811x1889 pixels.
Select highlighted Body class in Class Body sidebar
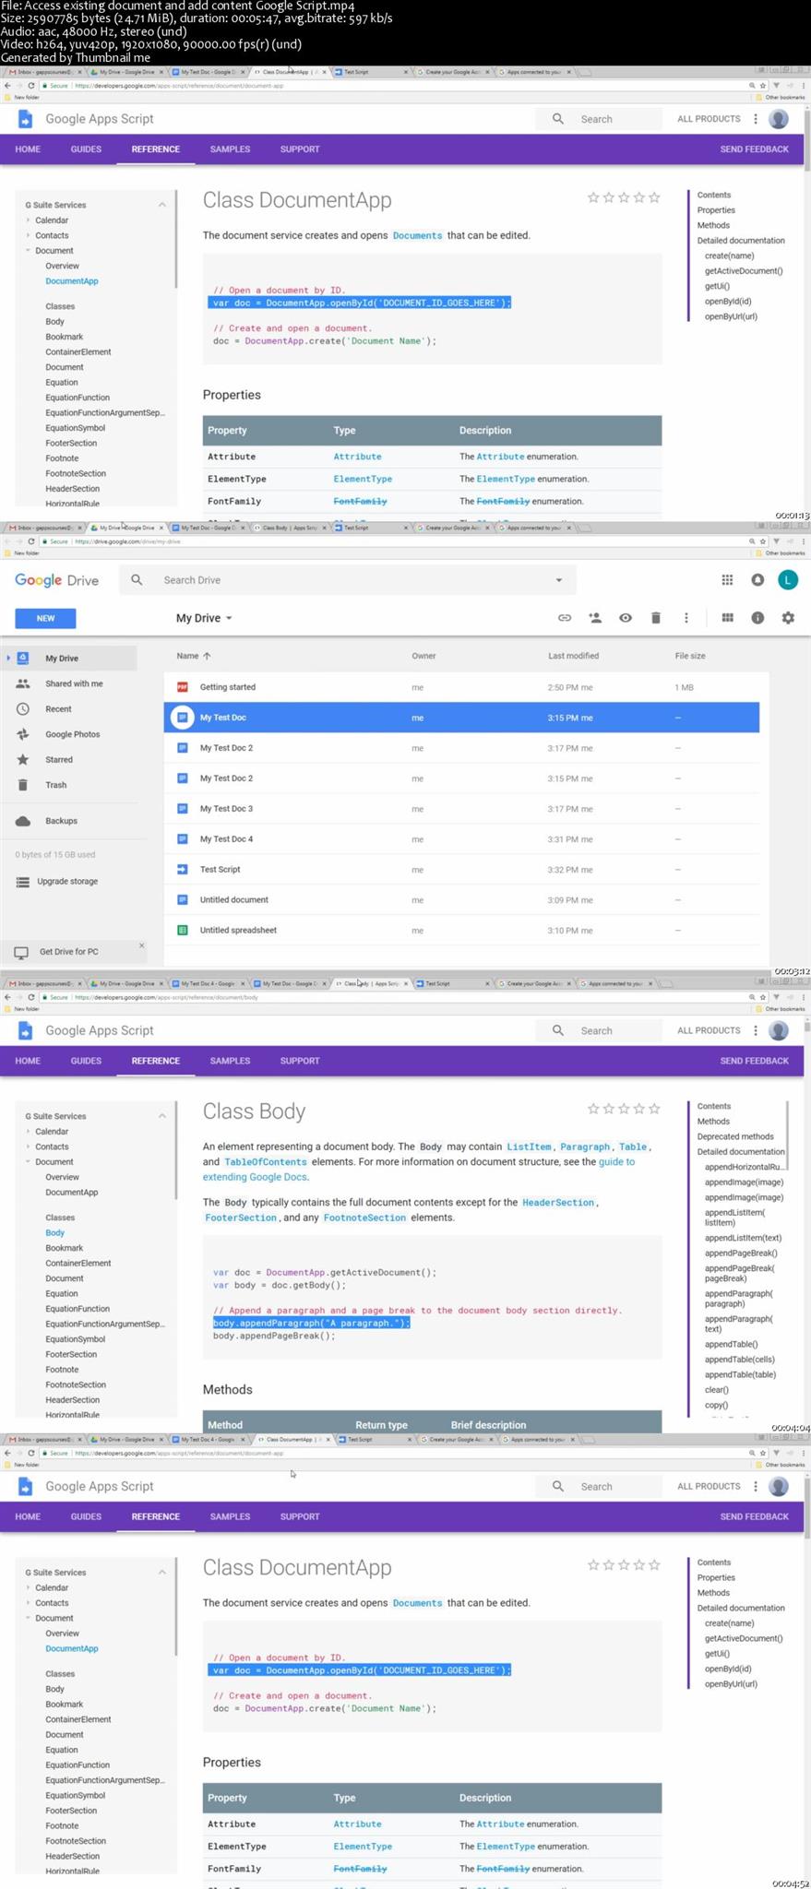pyautogui.click(x=55, y=1233)
